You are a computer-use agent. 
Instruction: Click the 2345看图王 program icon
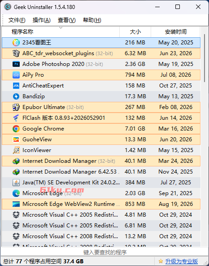(x=16, y=43)
